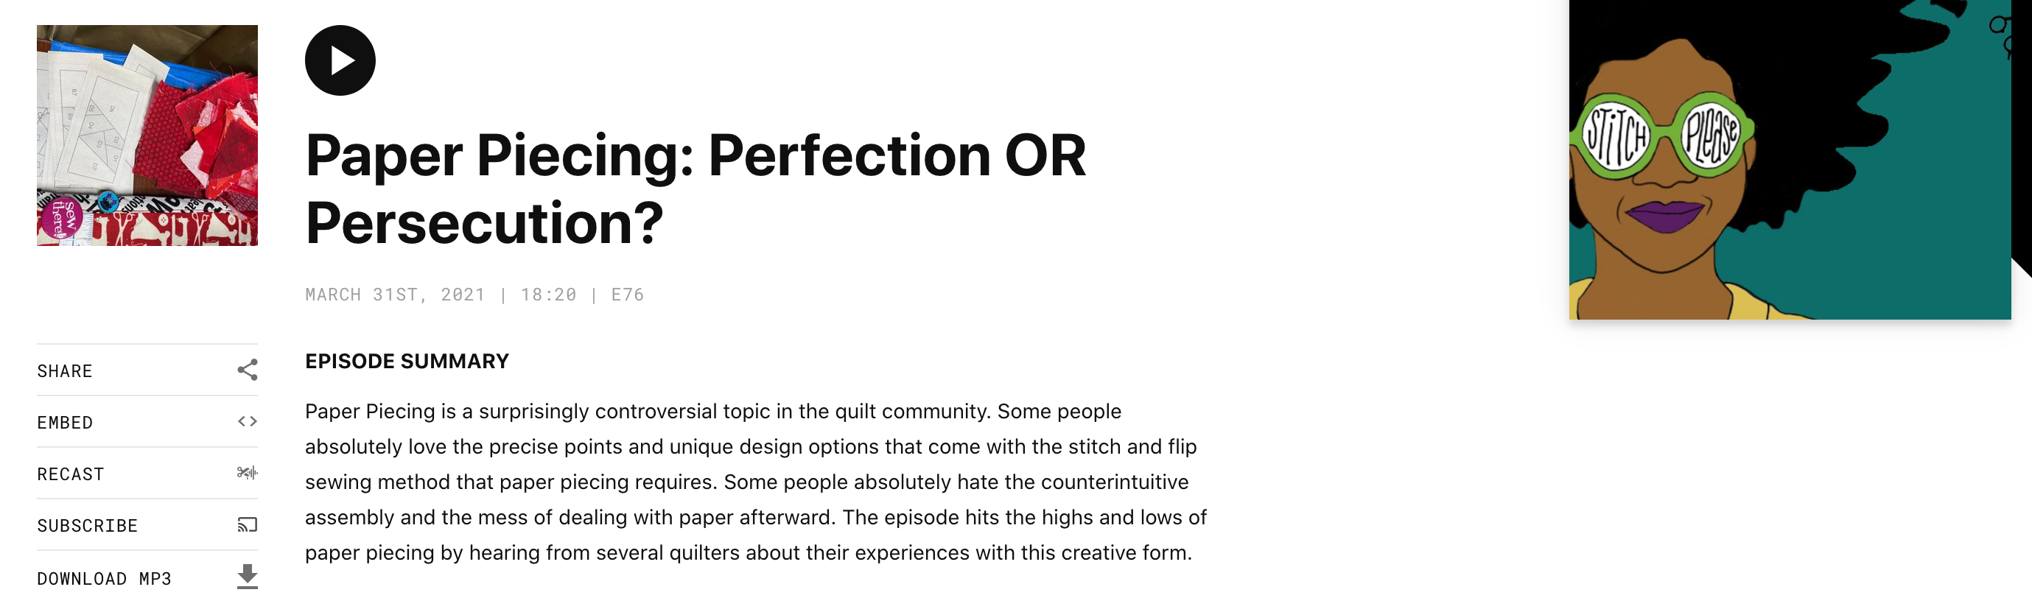Click the episode summary paragraph text

click(755, 481)
